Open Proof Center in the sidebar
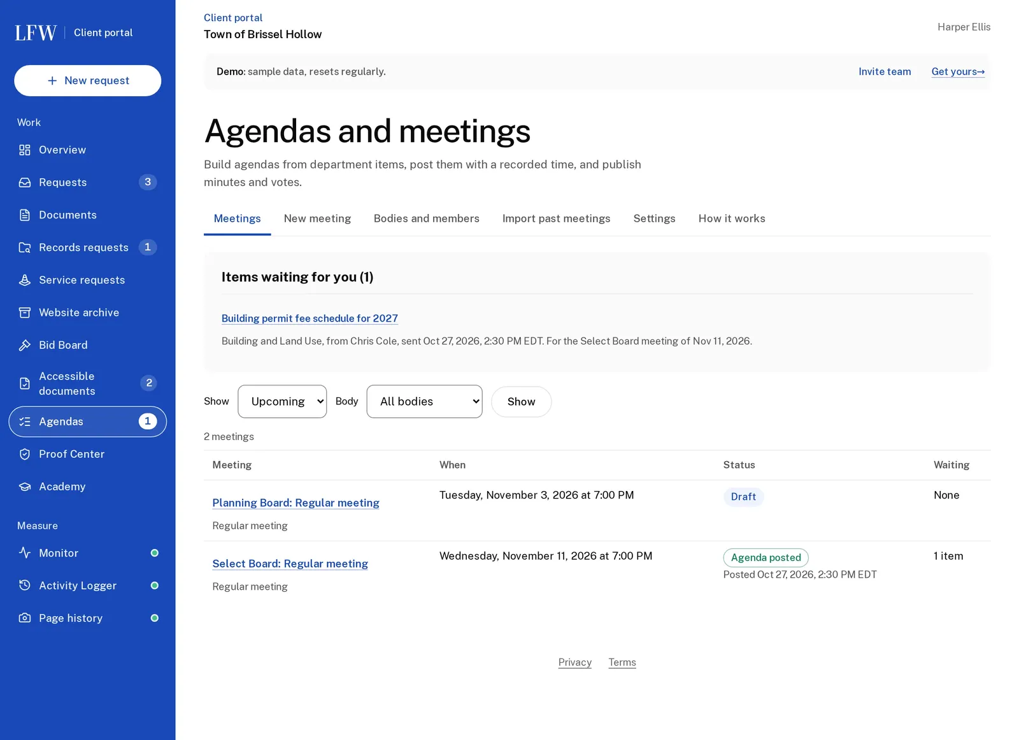Viewport: 1019px width, 740px height. [88, 454]
